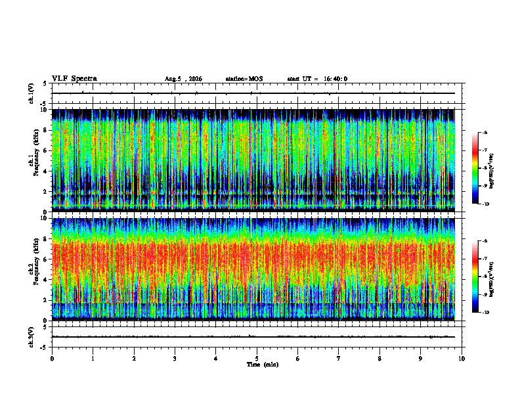This screenshot has width=520, height=402.
Task: Click the time-axis tick label "3"
Action: [x=175, y=359]
